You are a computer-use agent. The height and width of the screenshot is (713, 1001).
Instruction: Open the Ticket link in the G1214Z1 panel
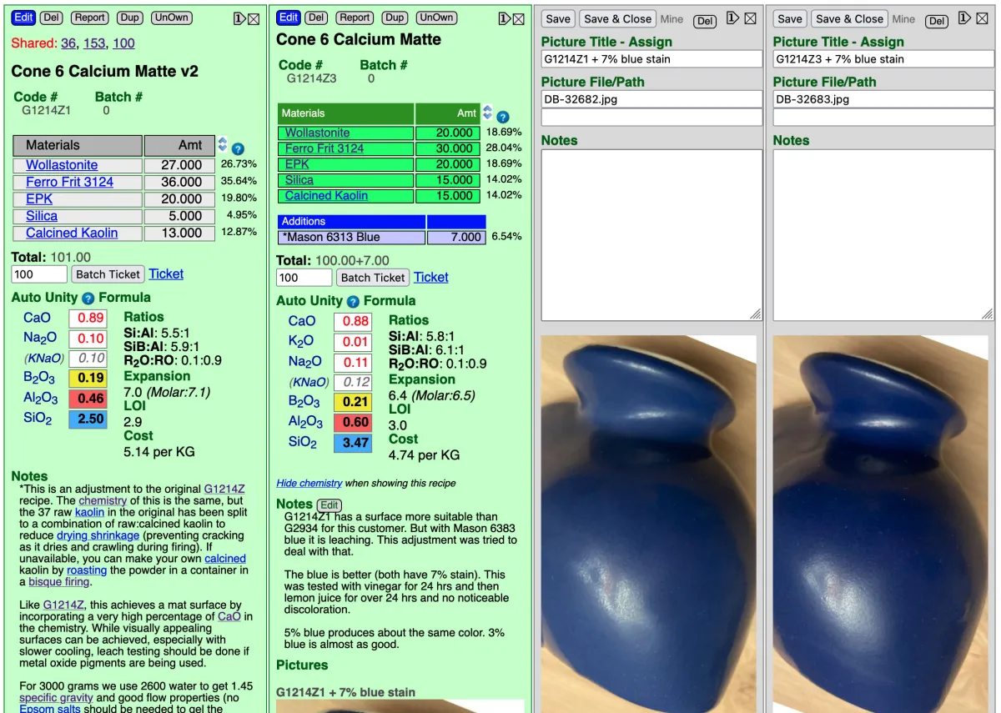point(166,274)
